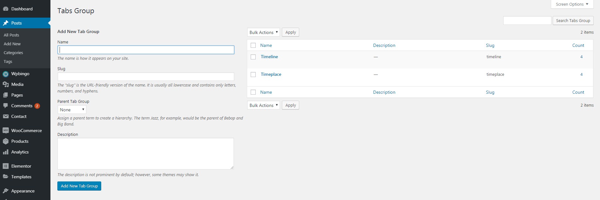Open the Comments bubble icon
Image resolution: width=600 pixels, height=200 pixels.
pos(6,106)
